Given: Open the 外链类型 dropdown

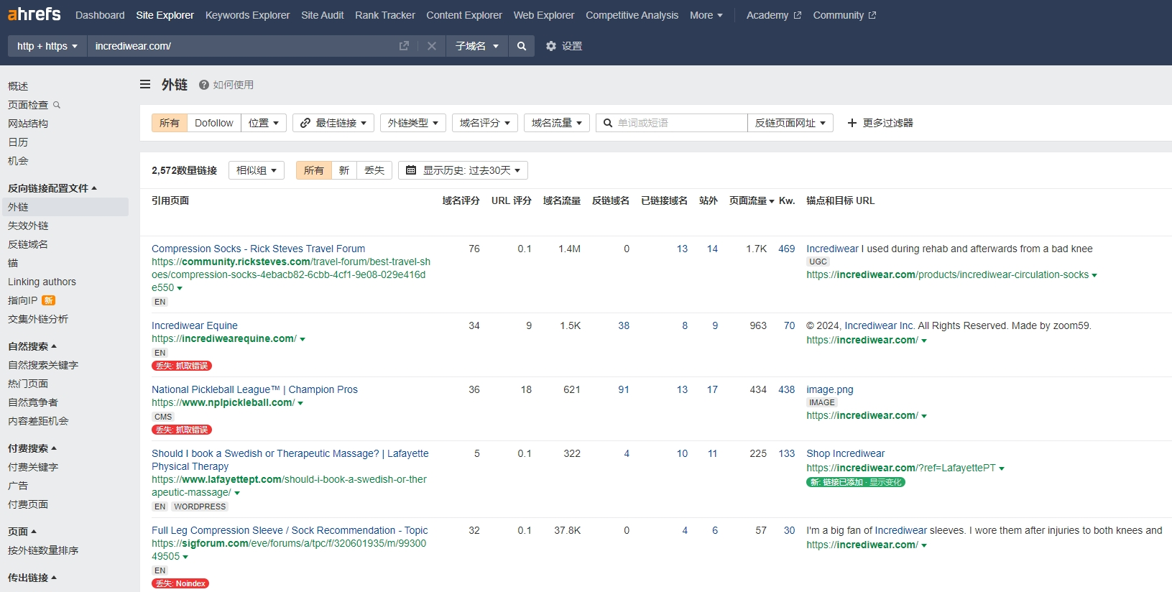Looking at the screenshot, I should (x=413, y=123).
